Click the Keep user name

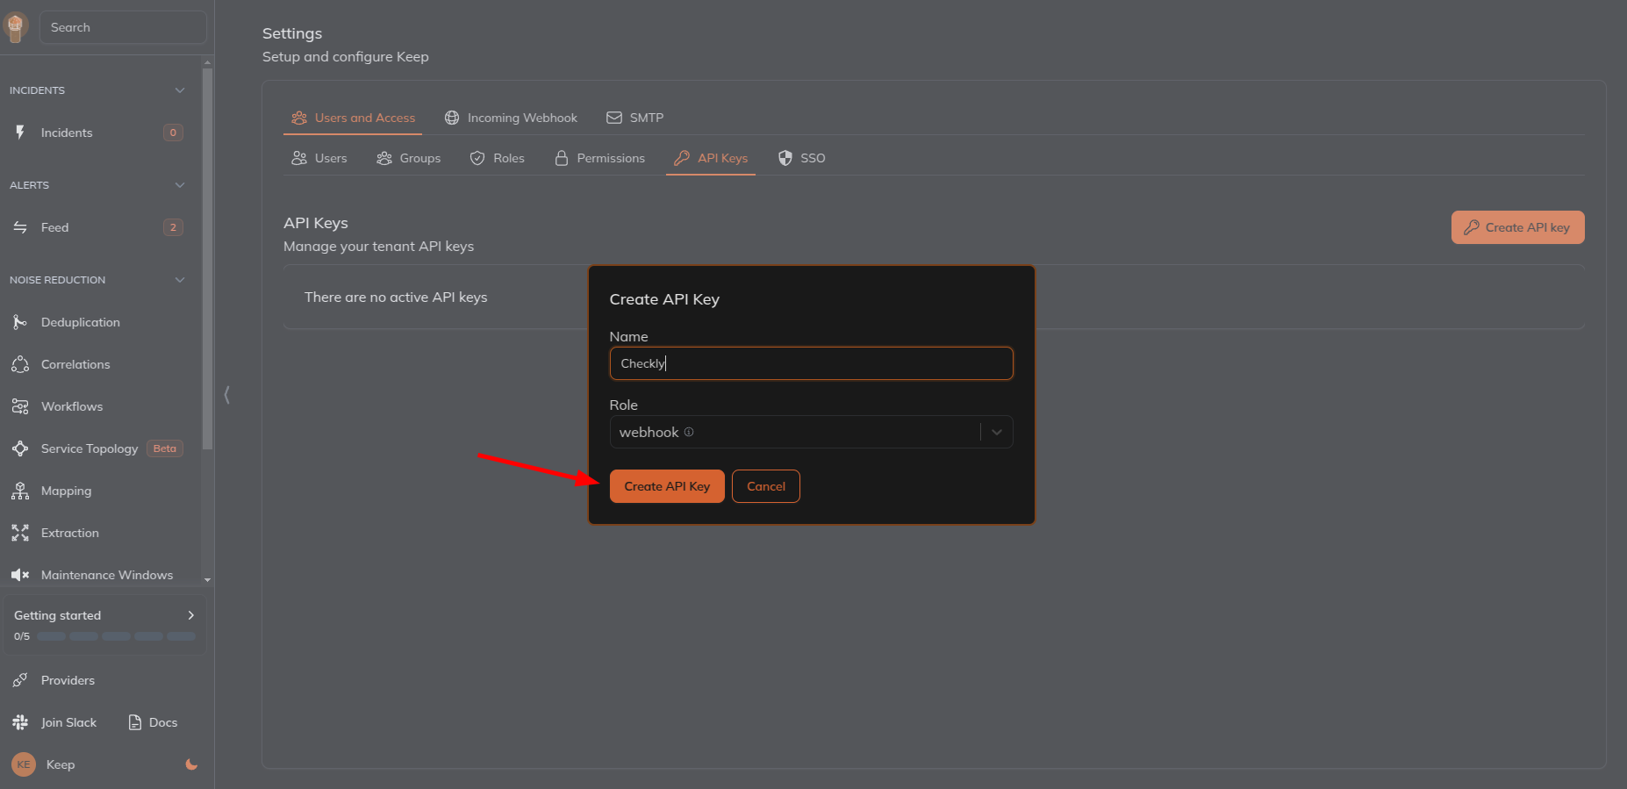(61, 764)
